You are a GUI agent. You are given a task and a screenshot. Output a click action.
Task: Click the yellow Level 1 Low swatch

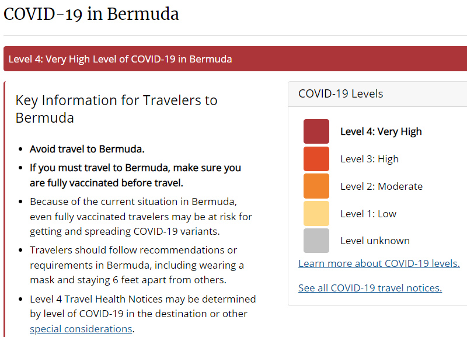316,214
